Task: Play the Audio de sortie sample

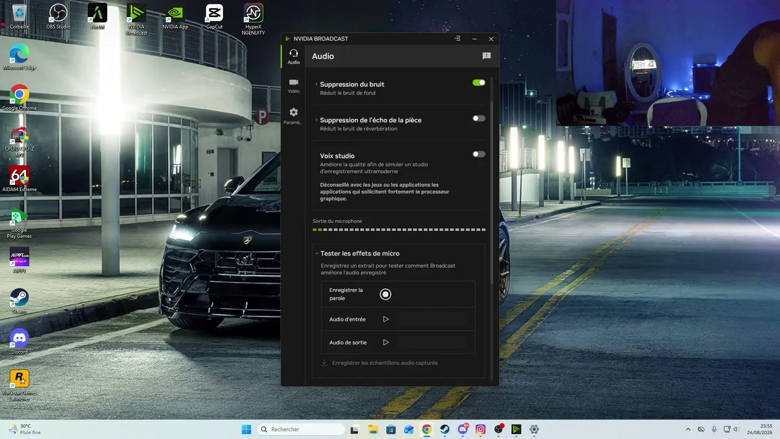Action: [386, 343]
